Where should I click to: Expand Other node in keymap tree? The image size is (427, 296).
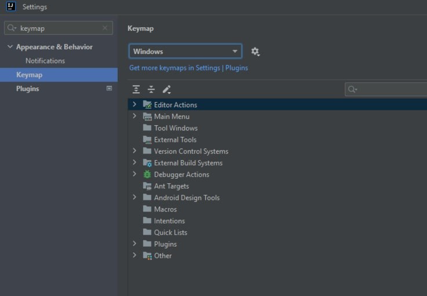134,255
